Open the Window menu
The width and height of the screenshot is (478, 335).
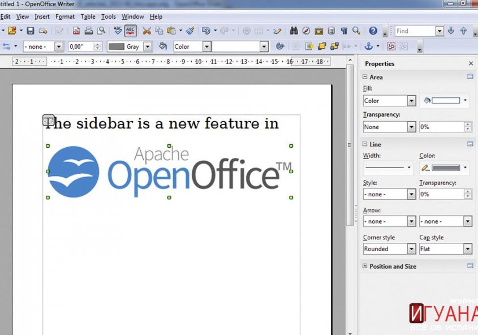pos(132,17)
